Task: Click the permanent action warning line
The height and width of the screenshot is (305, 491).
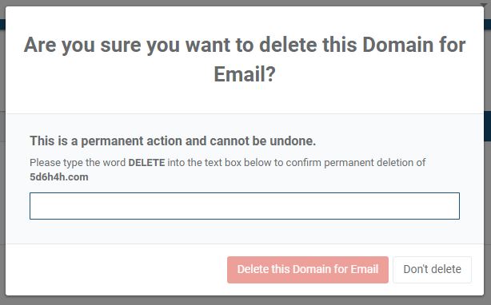Action: coord(173,141)
